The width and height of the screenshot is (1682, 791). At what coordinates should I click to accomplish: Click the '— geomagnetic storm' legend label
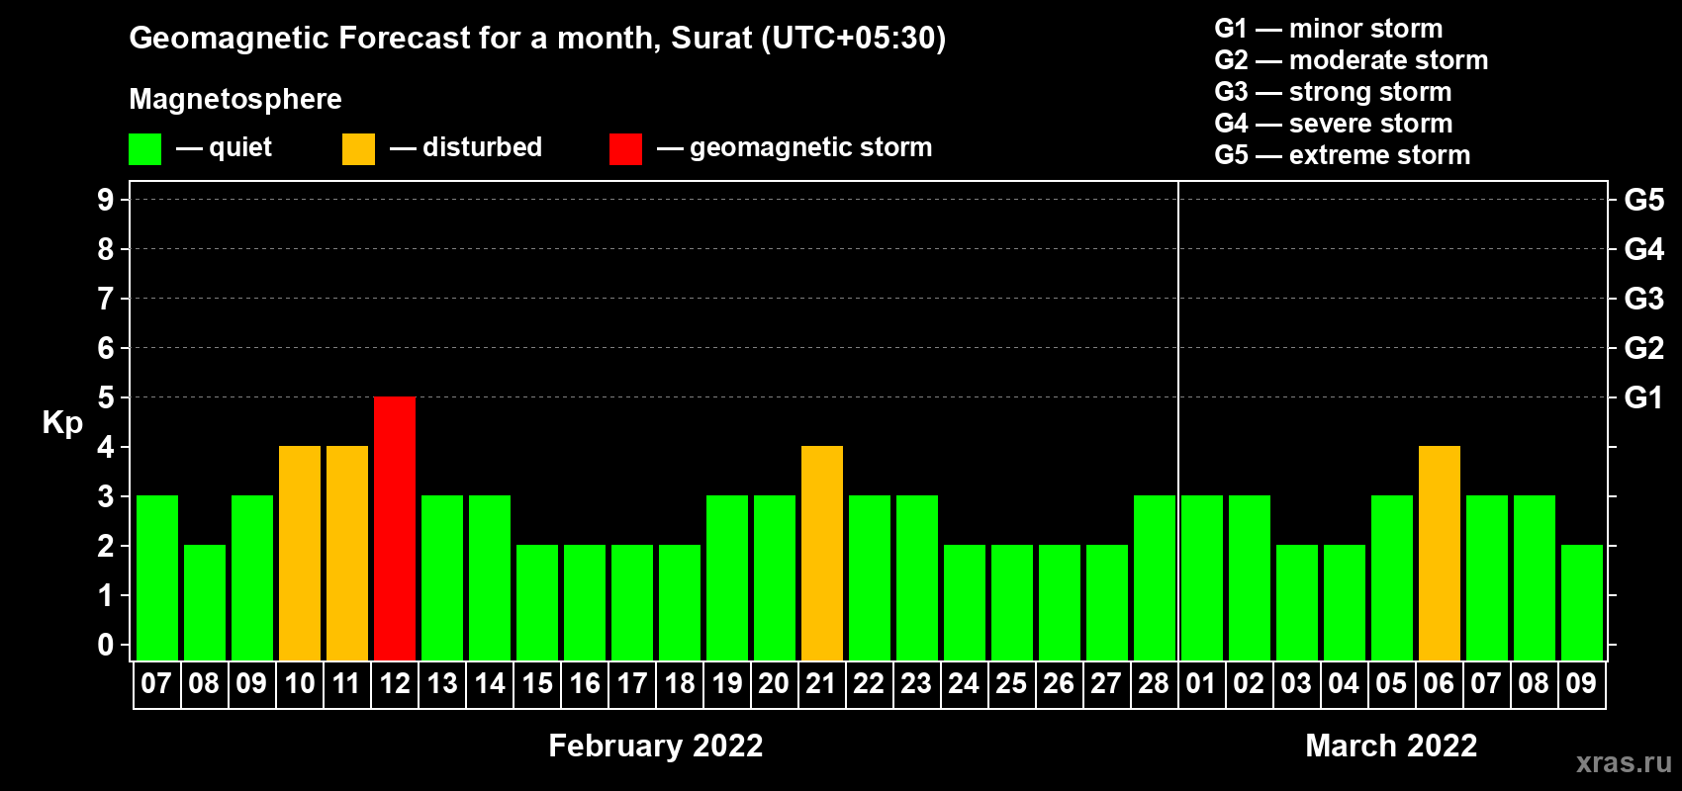click(x=794, y=147)
